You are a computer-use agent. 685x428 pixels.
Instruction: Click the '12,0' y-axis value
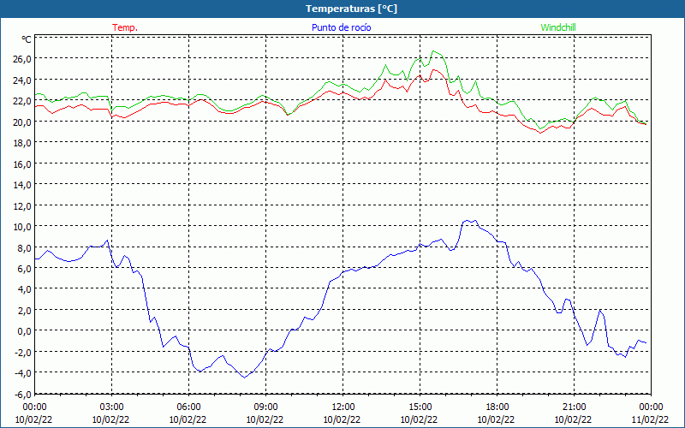click(x=22, y=205)
